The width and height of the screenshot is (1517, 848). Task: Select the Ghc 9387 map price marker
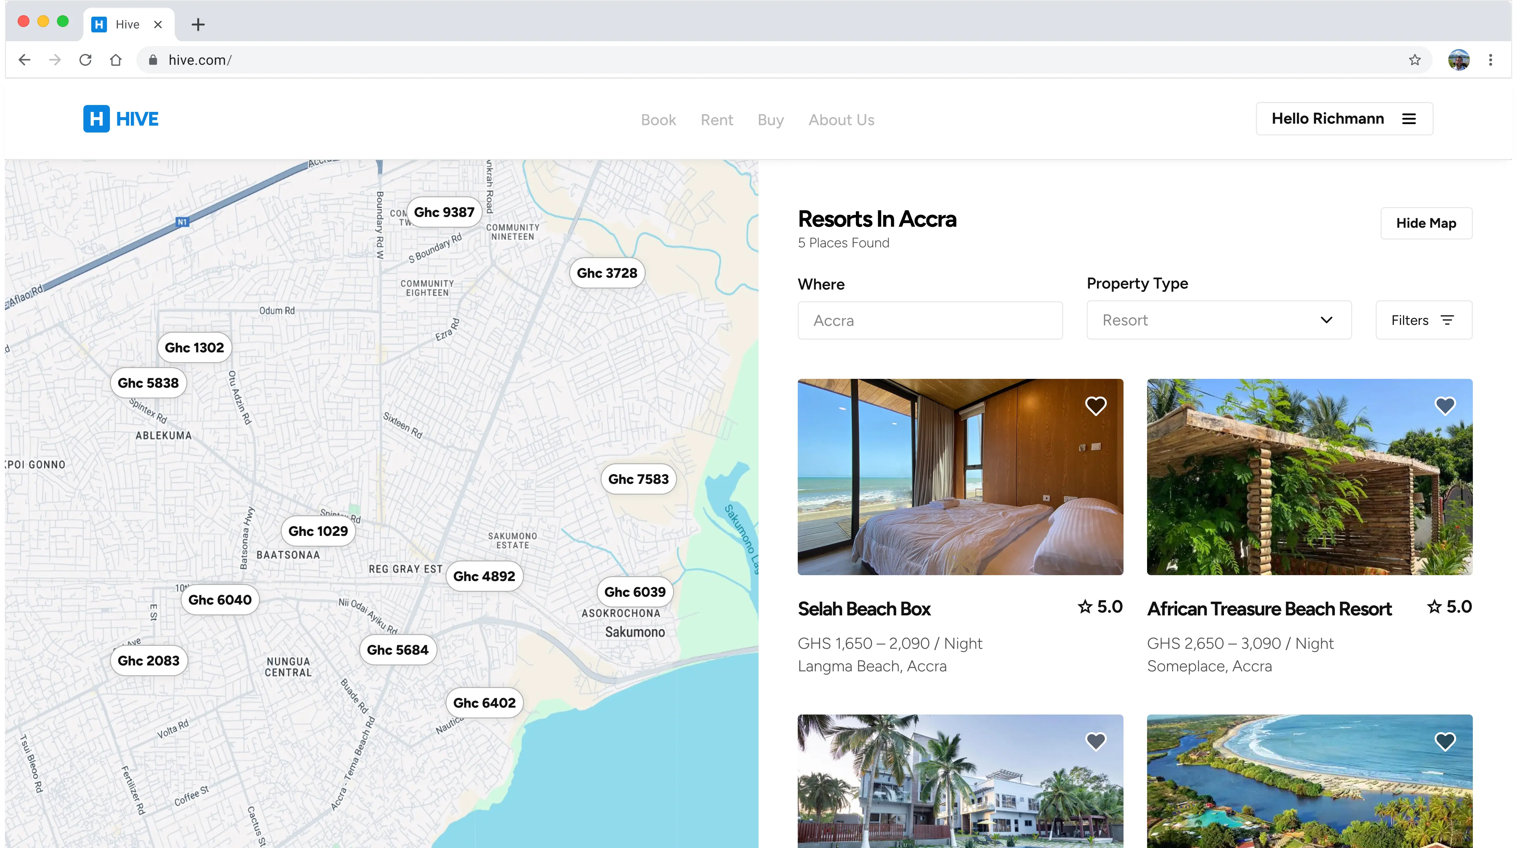[444, 212]
